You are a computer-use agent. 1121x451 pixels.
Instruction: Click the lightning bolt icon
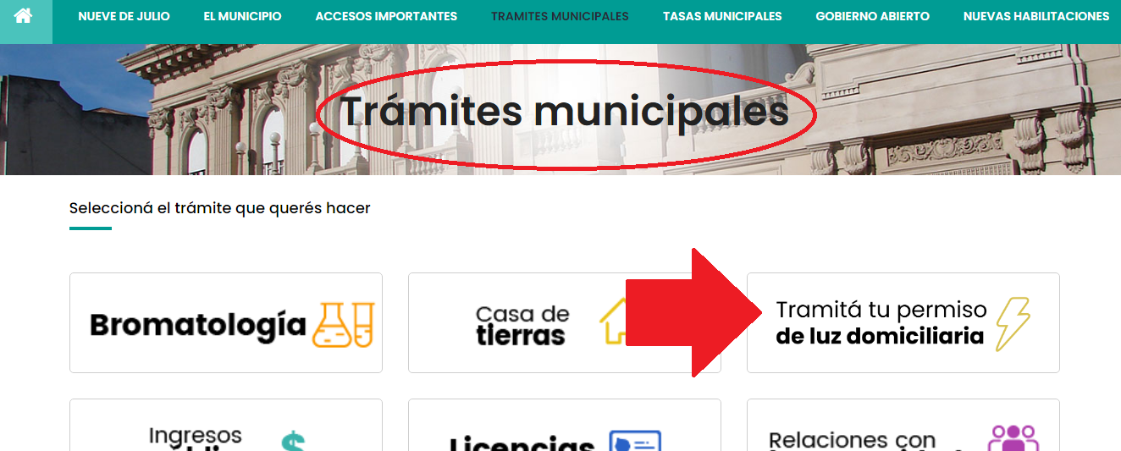tap(1013, 323)
